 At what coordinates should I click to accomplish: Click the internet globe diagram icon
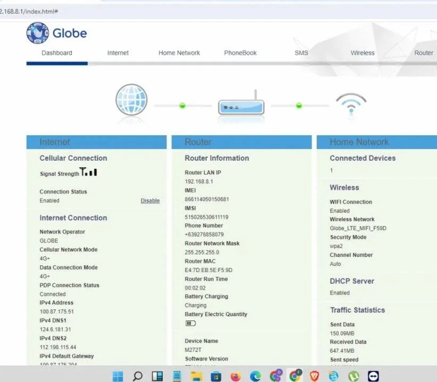tap(131, 100)
